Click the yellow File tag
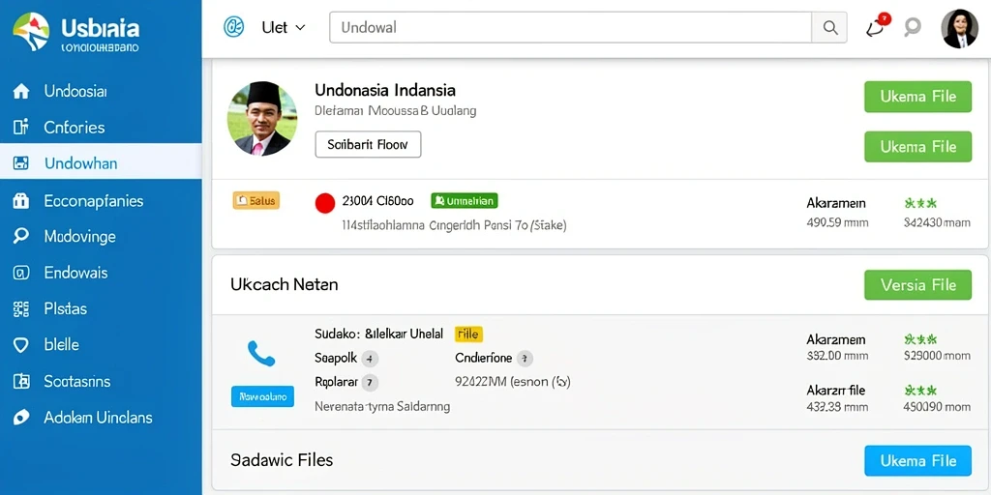 pyautogui.click(x=468, y=334)
